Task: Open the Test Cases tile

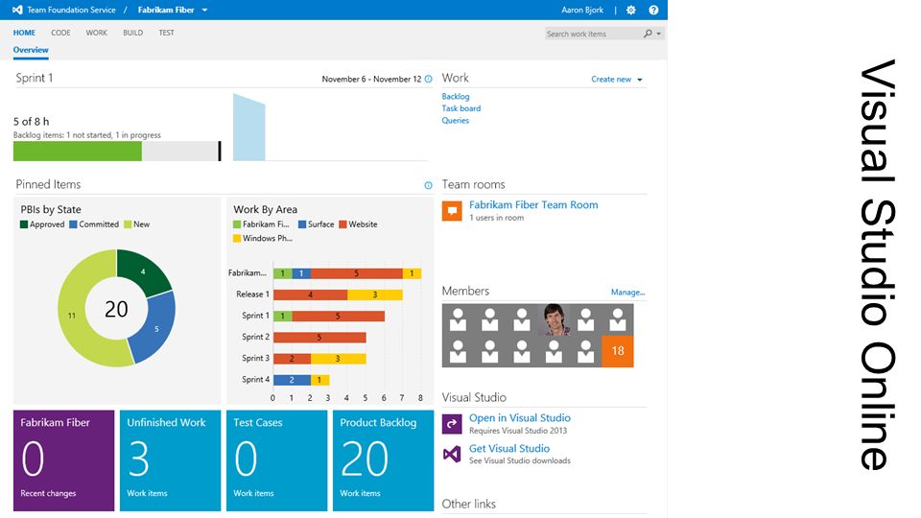Action: click(276, 460)
